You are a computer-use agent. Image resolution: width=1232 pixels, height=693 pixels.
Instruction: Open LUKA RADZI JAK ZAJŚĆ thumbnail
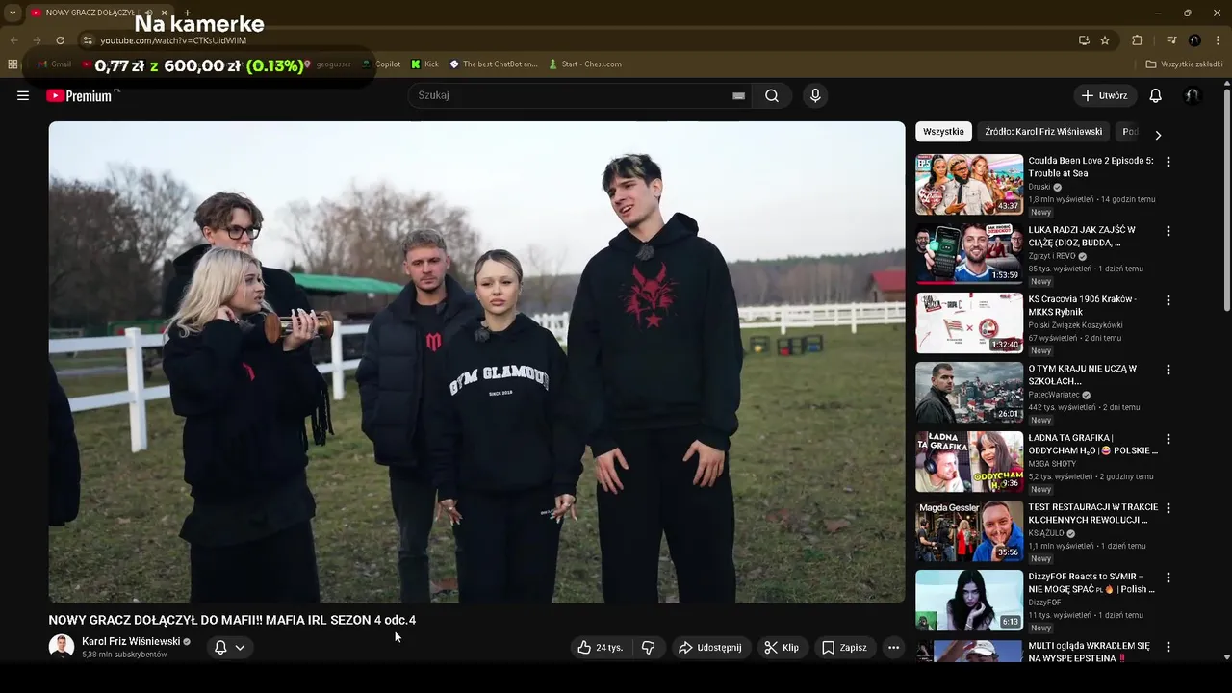(969, 253)
